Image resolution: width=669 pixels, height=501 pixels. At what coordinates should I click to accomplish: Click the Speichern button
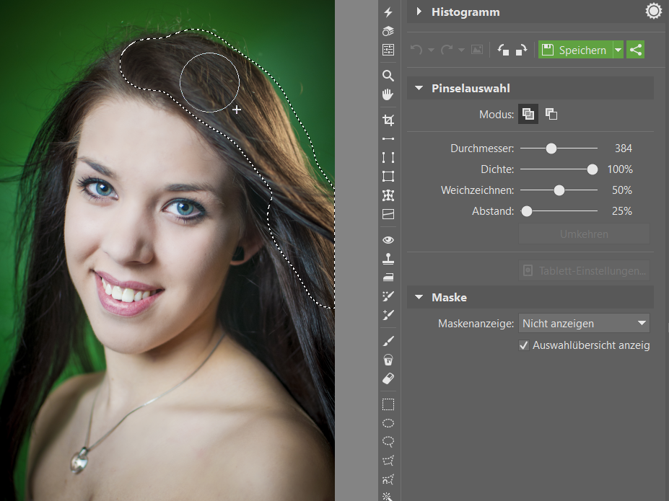coord(575,50)
